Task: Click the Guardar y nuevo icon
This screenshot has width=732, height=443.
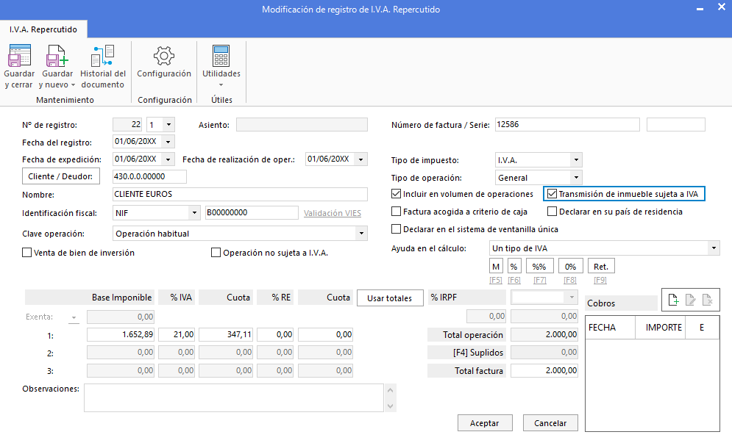Action: pyautogui.click(x=57, y=55)
